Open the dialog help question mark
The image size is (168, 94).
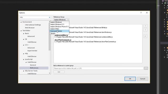[141, 13]
